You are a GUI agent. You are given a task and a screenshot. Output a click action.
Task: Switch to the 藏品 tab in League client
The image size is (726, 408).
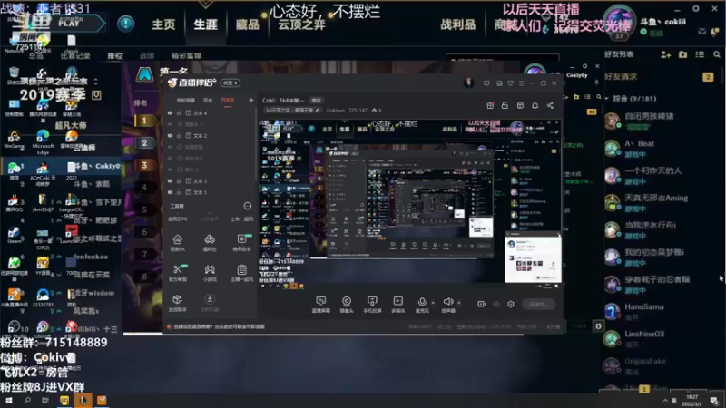click(247, 24)
